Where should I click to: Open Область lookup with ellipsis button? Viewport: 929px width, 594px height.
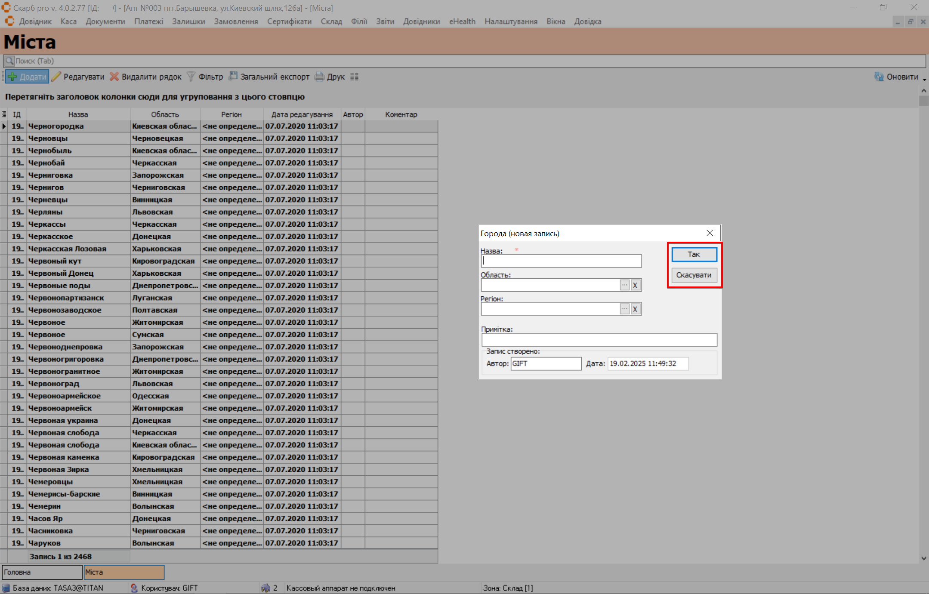click(x=624, y=285)
